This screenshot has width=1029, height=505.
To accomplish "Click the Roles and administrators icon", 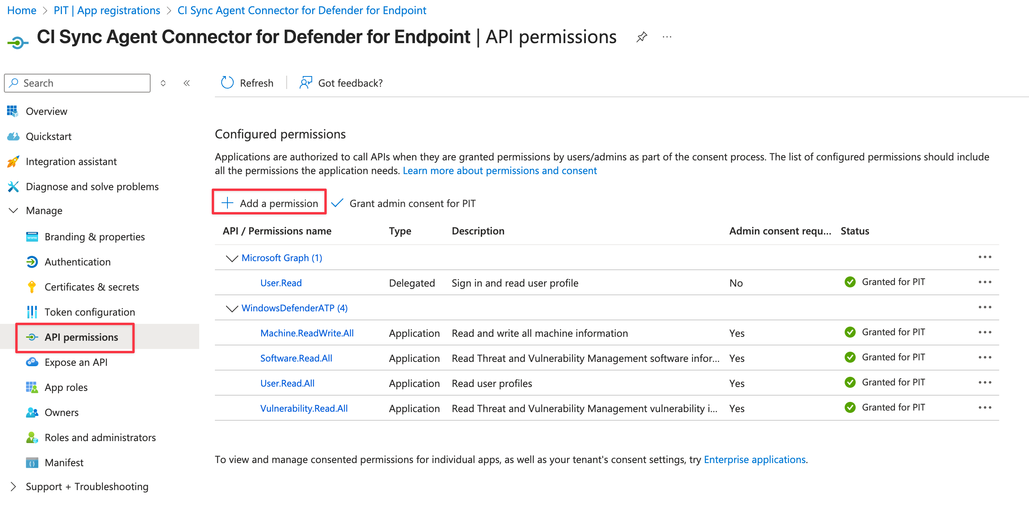I will coord(32,438).
